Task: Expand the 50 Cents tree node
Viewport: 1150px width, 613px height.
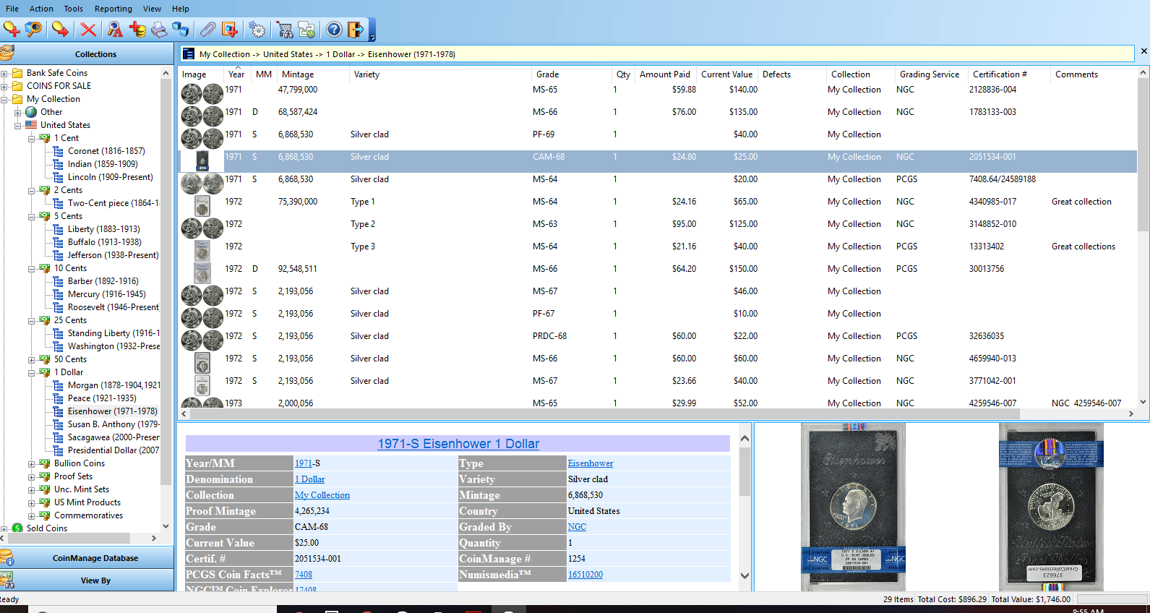Action: coord(32,359)
